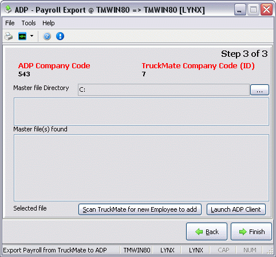Open the Tools menu

pos(29,23)
